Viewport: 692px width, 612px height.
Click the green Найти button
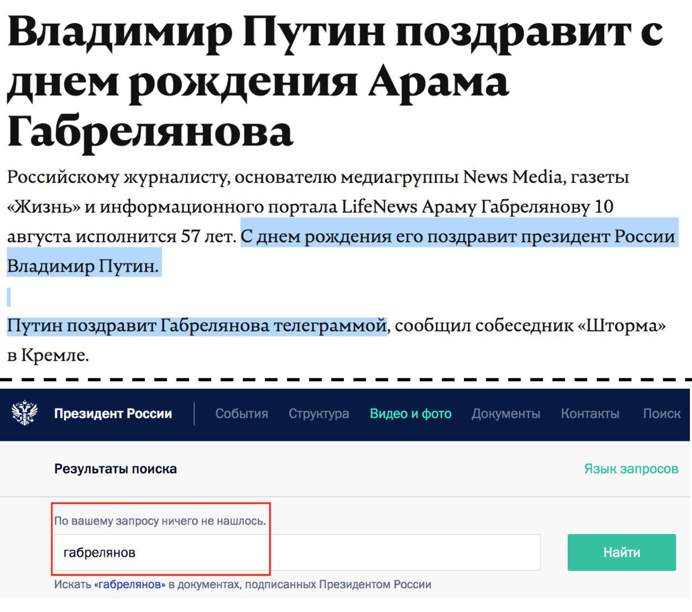622,553
